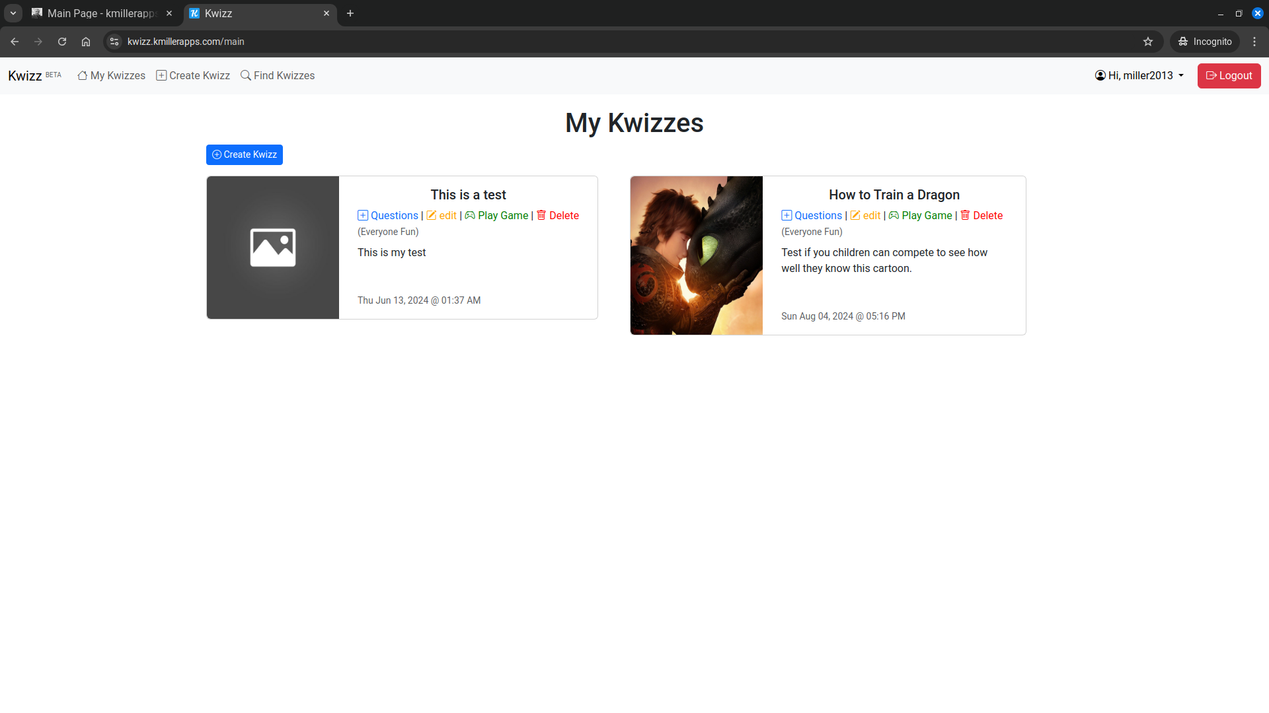Click the My Kwizzes page heading

coord(634,123)
